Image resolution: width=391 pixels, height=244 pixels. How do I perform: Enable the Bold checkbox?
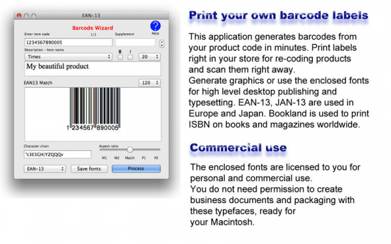click(120, 57)
